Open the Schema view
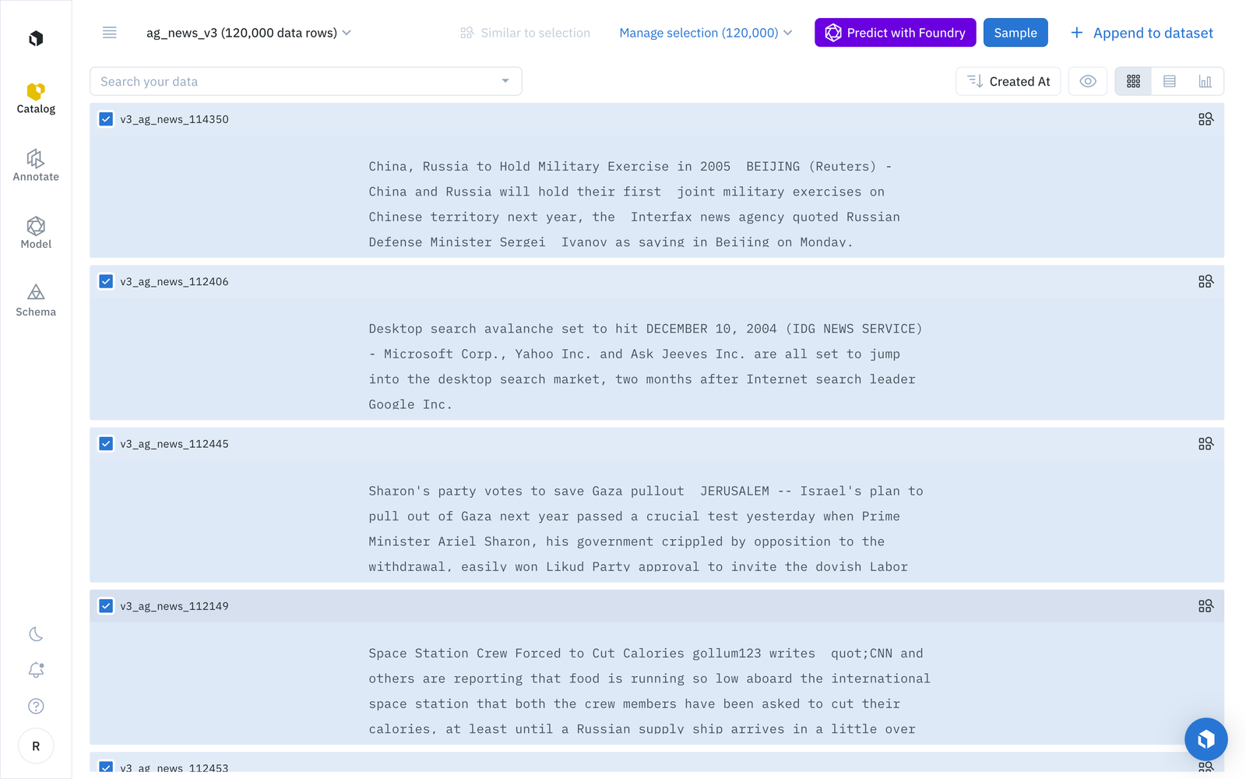This screenshot has width=1246, height=779. (36, 300)
